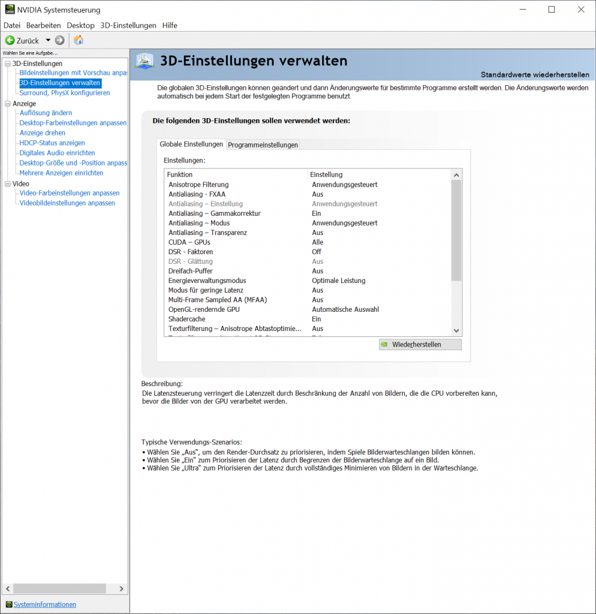Collapse the Video tree node
Image resolution: width=596 pixels, height=614 pixels.
click(7, 183)
